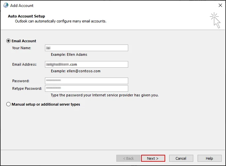Click the 'Auto Account Setup' heading
226x166 pixels.
click(26, 16)
